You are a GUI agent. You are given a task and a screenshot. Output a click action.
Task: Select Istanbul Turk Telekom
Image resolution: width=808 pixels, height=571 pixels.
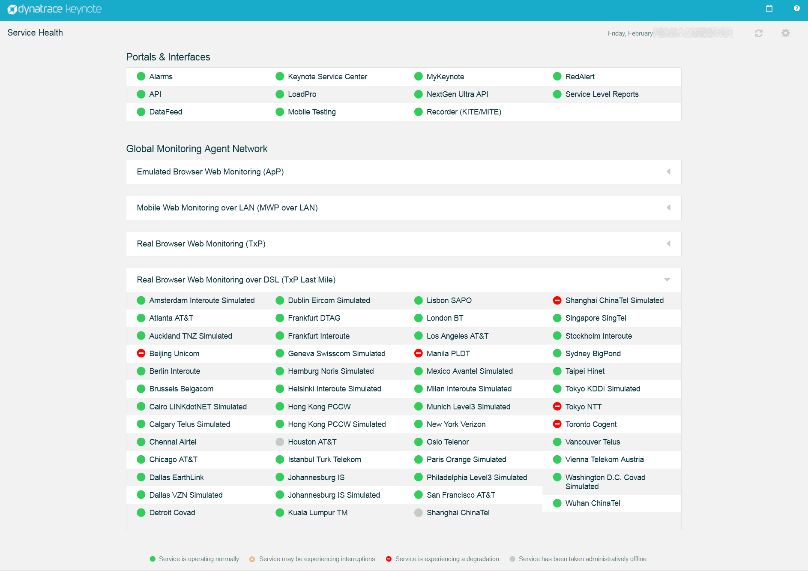[x=324, y=459]
